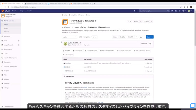Image resolution: width=196 pixels, height=110 pixels.
Task: Open Wiki in sidebar
Action: coord(5,75)
